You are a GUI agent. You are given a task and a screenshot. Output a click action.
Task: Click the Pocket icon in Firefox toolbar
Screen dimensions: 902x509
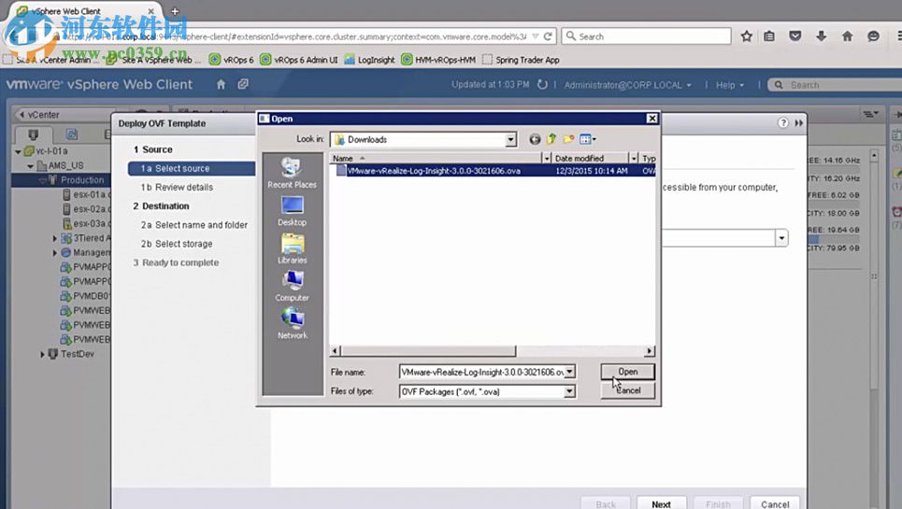[x=795, y=36]
